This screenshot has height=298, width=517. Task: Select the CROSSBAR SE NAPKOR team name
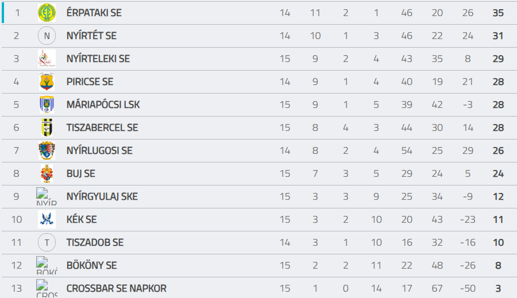117,288
